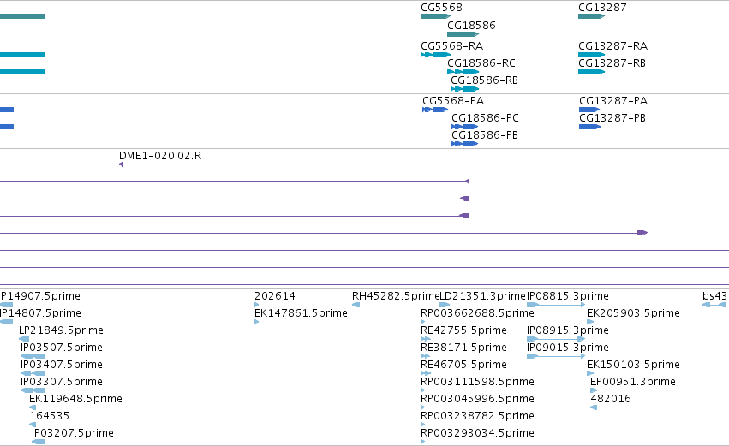729x446 pixels.
Task: Select the LP21849.5prime label
Action: 61,330
